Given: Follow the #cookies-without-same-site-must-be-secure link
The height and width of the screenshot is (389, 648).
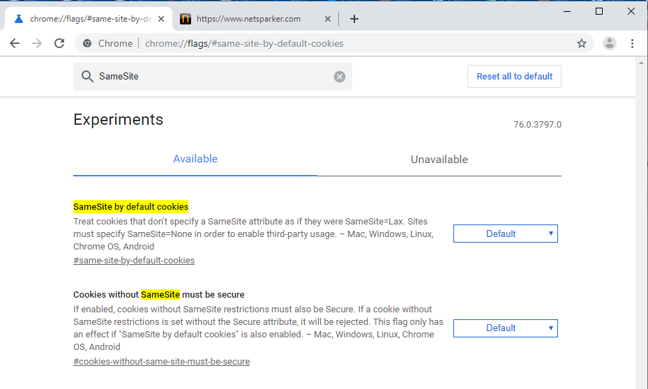Looking at the screenshot, I should 161,362.
